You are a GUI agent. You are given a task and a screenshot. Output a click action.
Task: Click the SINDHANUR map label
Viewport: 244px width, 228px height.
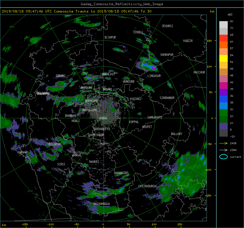[167, 98]
